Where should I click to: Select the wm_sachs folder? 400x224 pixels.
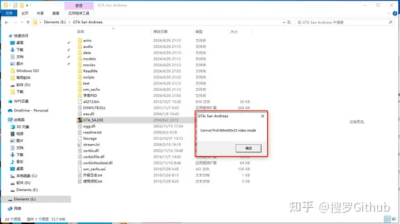(91, 89)
